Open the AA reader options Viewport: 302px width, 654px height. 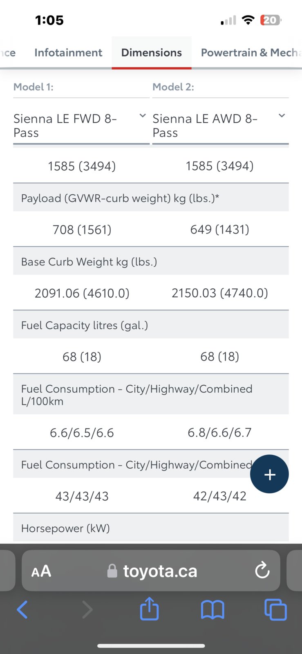41,571
